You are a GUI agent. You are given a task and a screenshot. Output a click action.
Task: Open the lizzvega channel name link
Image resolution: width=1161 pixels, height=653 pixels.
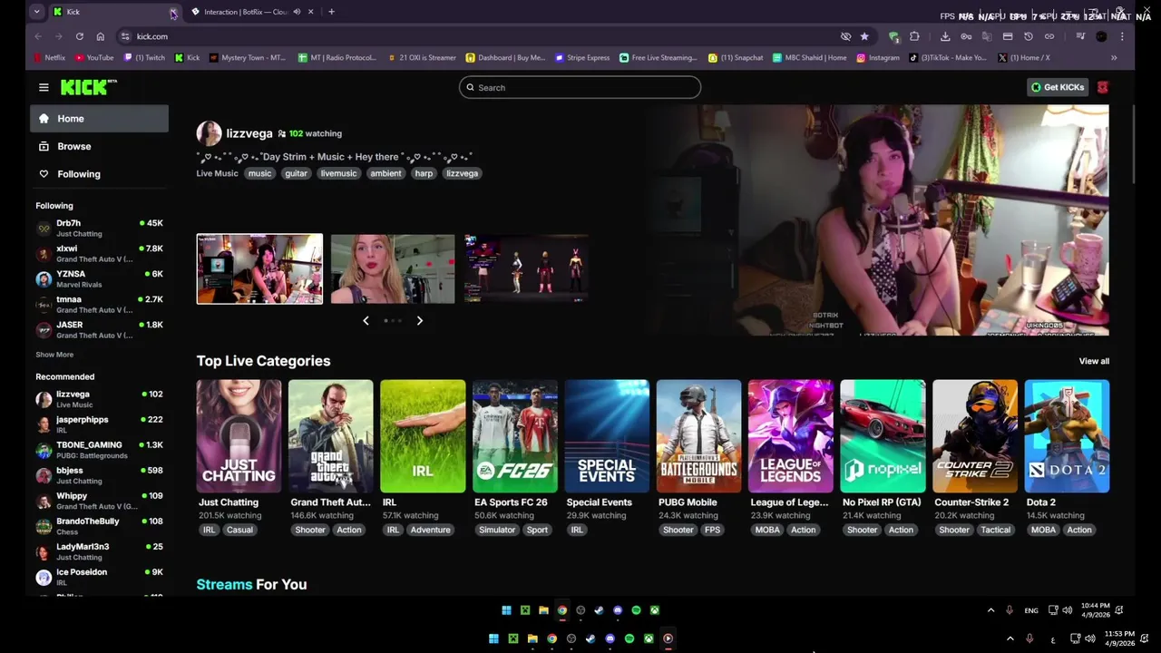249,133
